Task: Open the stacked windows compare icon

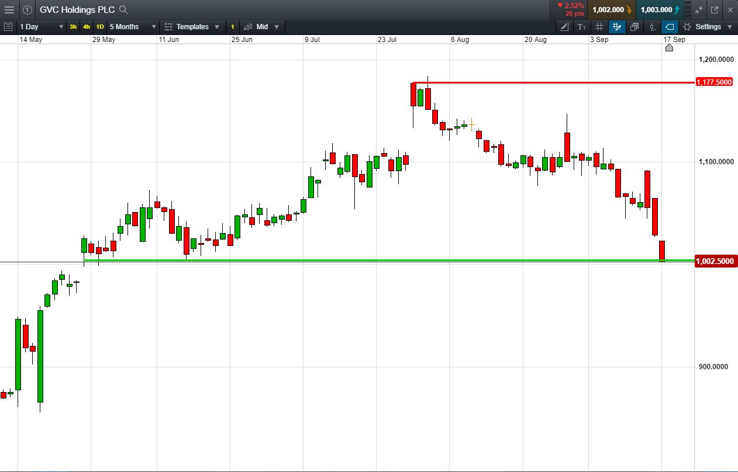Action: 634,27
